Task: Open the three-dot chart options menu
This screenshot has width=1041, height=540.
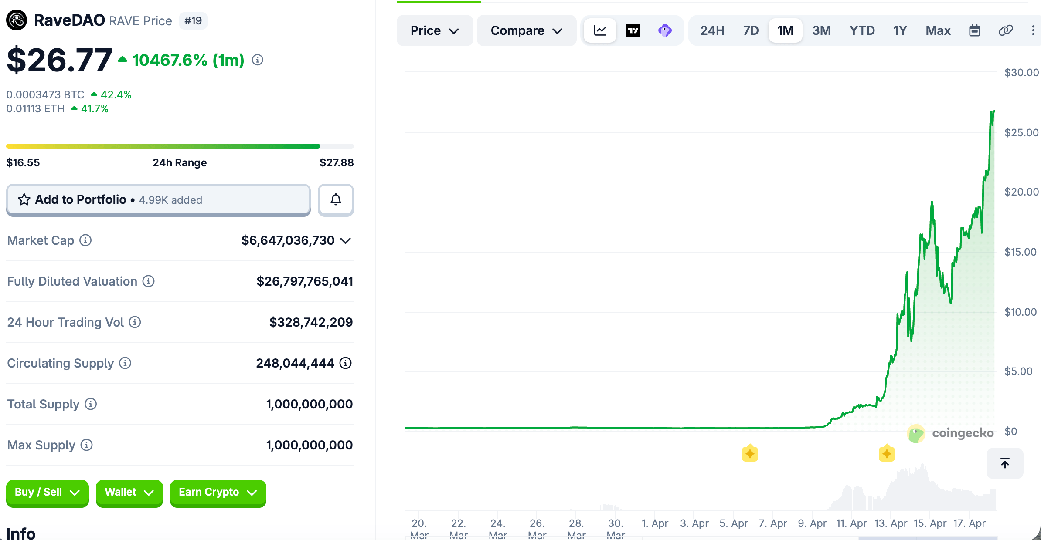Action: (x=1034, y=30)
